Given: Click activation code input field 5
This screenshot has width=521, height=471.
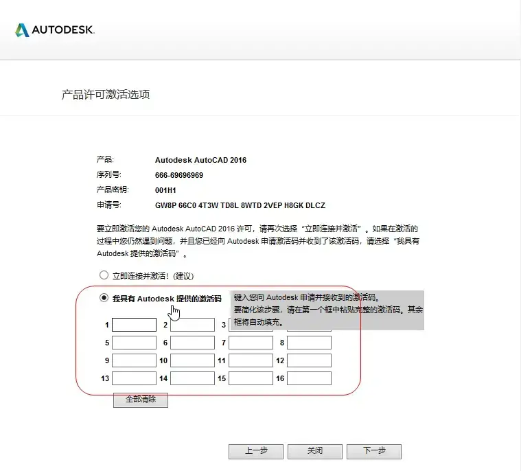Looking at the screenshot, I should [x=134, y=343].
